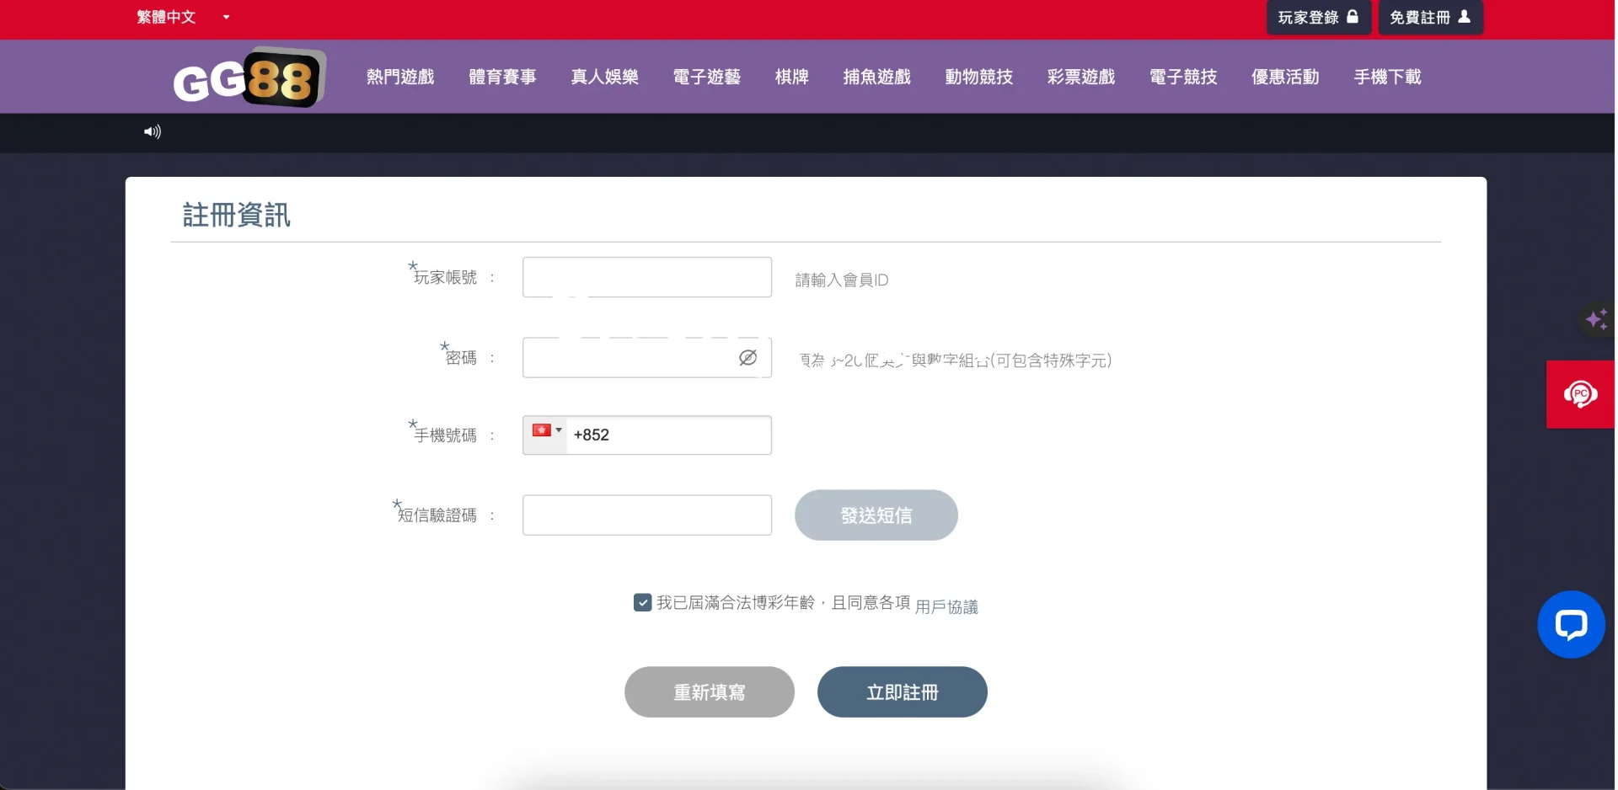Screen dimensions: 1618x790
Task: Toggle password visibility eye icon
Action: click(x=747, y=358)
